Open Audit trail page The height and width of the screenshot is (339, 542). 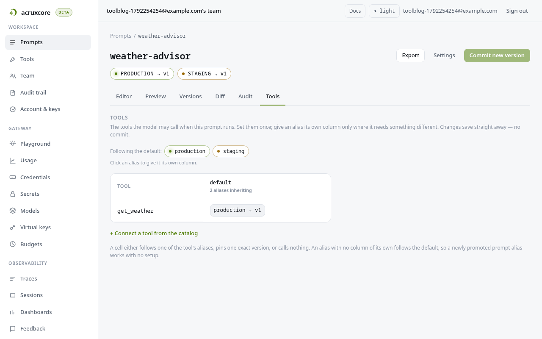point(48,93)
